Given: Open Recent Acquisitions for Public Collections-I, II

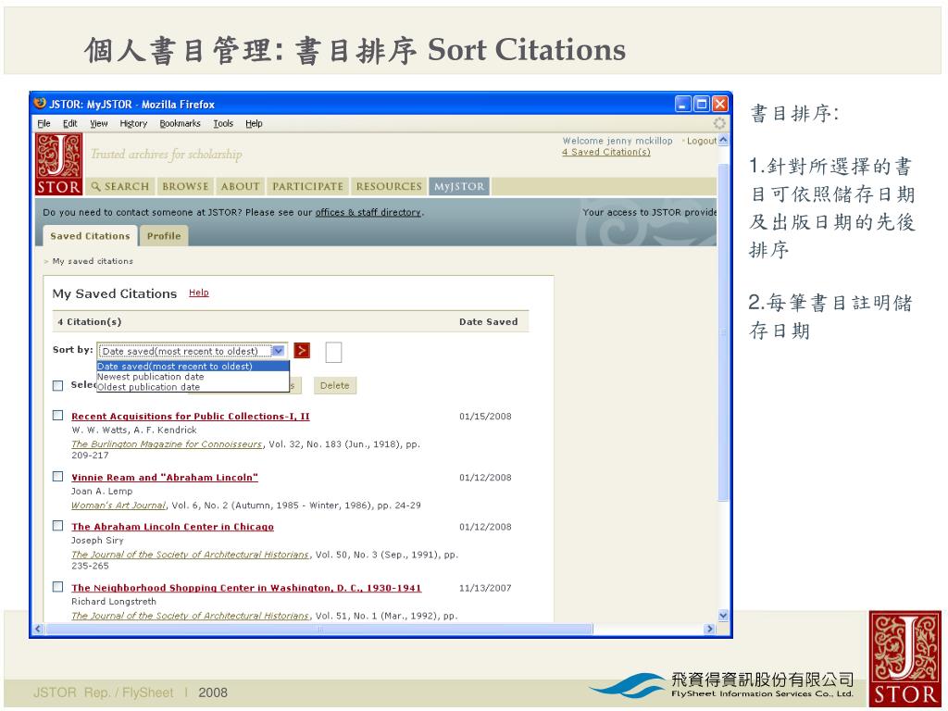Looking at the screenshot, I should (191, 416).
